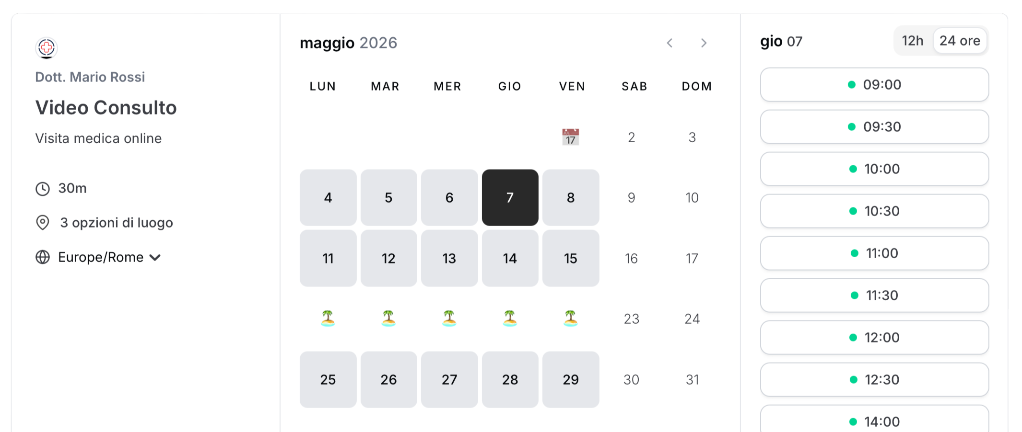The height and width of the screenshot is (432, 1022).
Task: Click the palm tree icon under Friday
Action: pos(570,318)
